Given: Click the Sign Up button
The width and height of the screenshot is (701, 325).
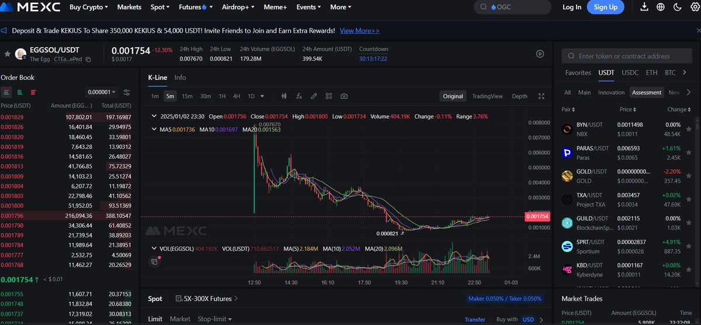Looking at the screenshot, I should tap(605, 7).
